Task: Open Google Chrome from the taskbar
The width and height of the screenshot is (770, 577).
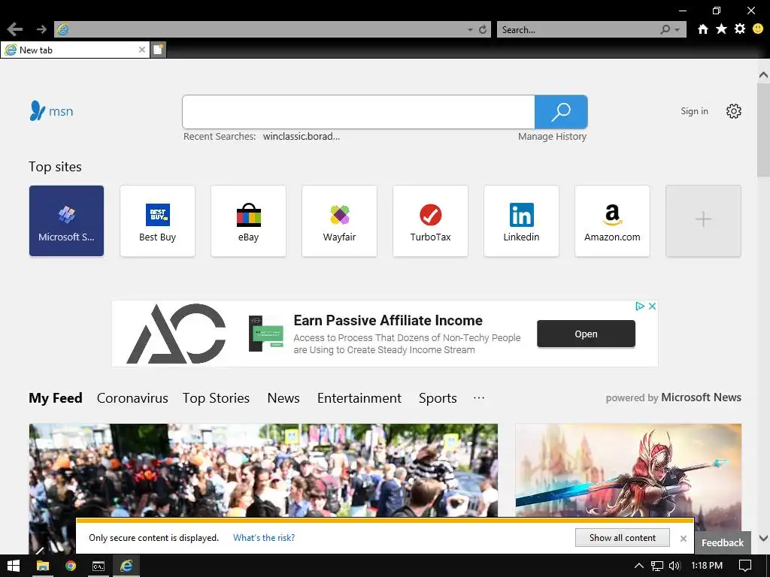Action: [71, 566]
